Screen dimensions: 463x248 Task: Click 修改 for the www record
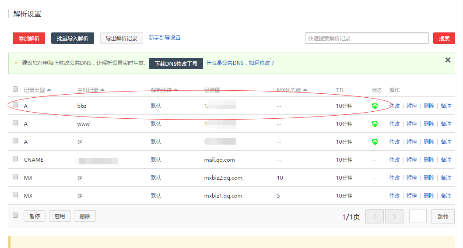(x=394, y=124)
